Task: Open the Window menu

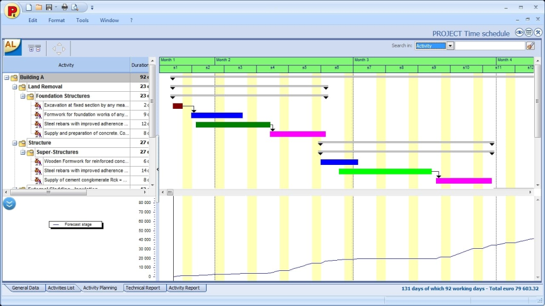Action: tap(109, 20)
